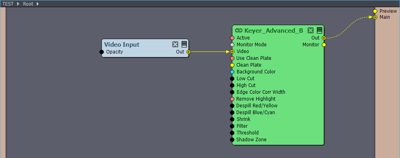Viewport: 400px width, 158px height.
Task: Expand the arrow after TEST in breadcrumb
Action: (18, 4)
